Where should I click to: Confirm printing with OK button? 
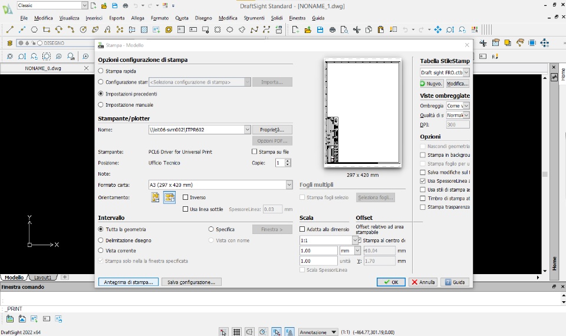tap(390, 282)
